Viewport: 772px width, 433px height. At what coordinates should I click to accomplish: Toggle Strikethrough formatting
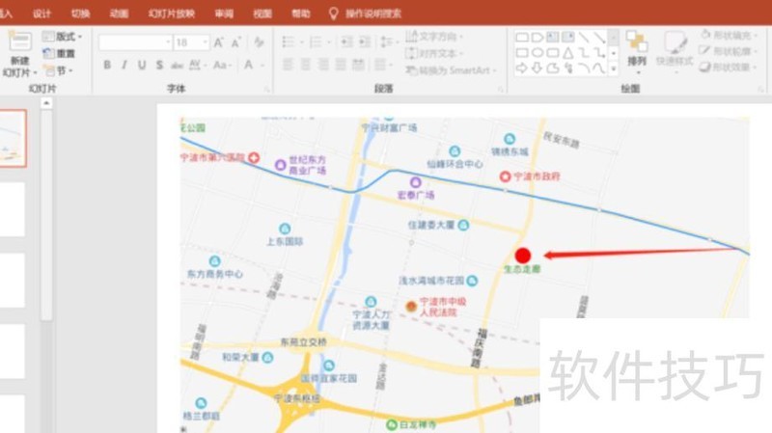[x=177, y=65]
